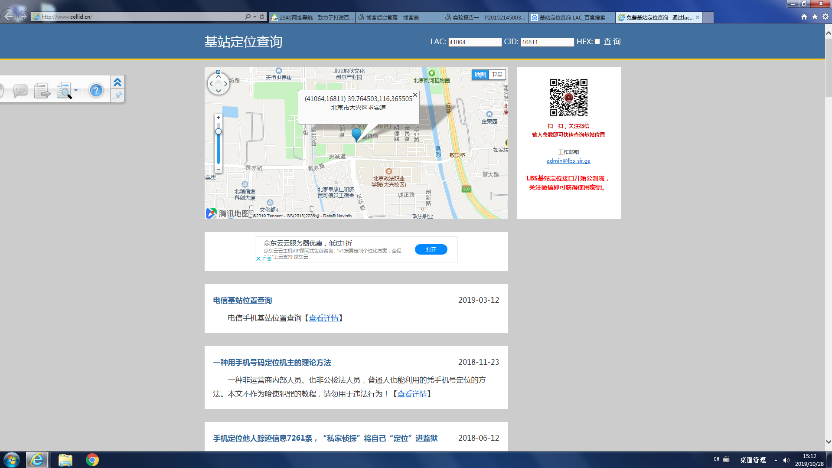This screenshot has width=832, height=468.
Task: Click the blue location marker on map
Action: coord(356,135)
